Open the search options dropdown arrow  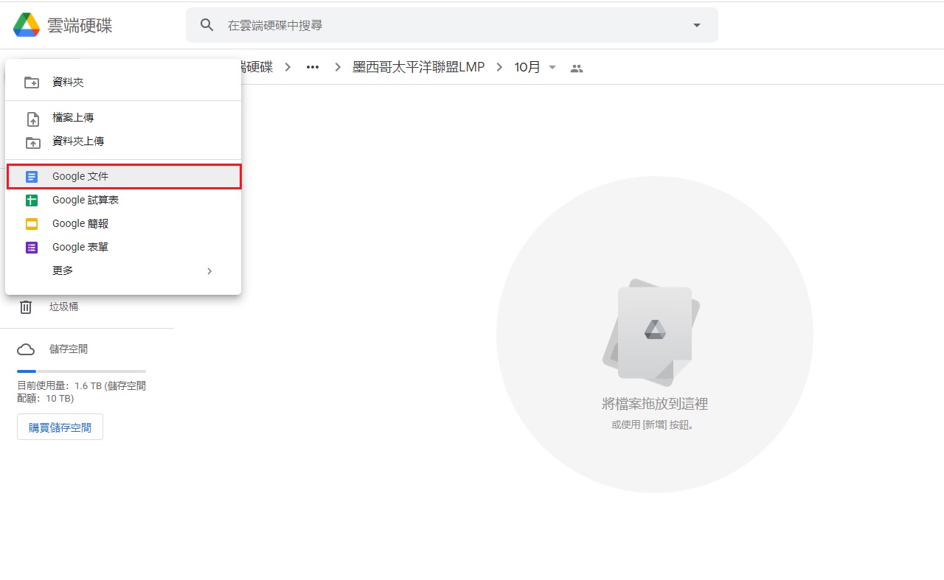pos(697,25)
